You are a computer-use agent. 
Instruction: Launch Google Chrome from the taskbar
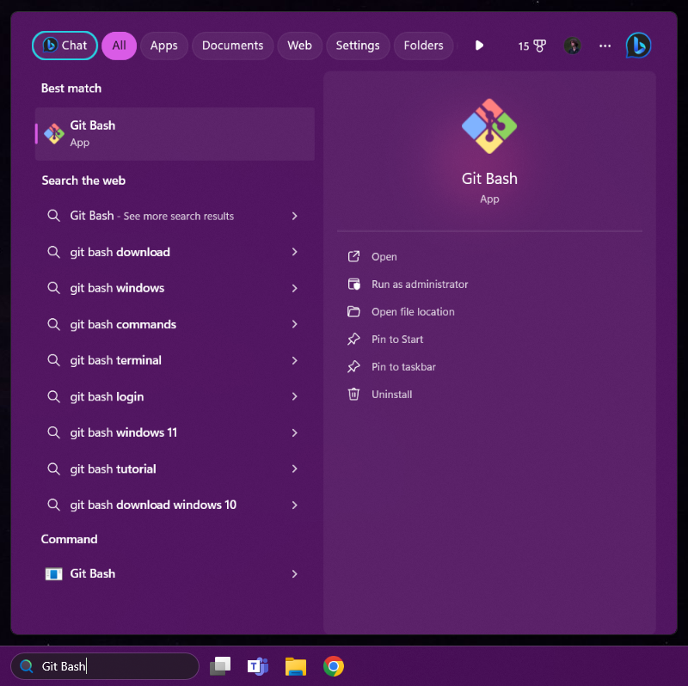[334, 666]
